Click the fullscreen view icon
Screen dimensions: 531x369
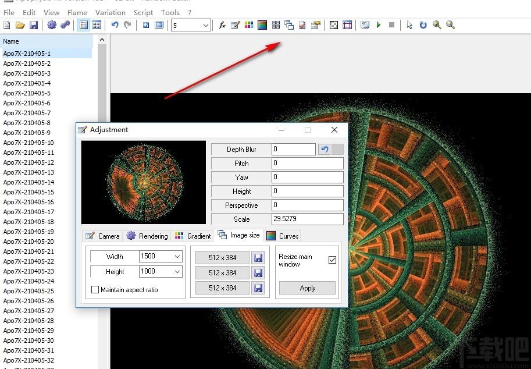pos(159,25)
